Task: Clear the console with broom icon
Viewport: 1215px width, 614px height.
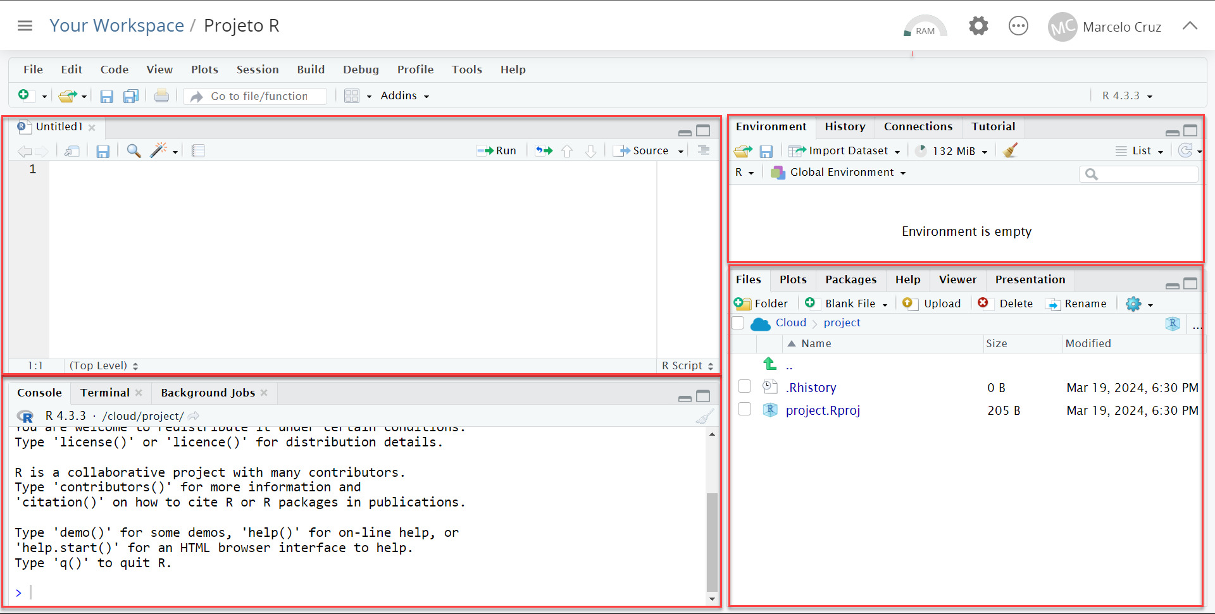Action: 704,416
